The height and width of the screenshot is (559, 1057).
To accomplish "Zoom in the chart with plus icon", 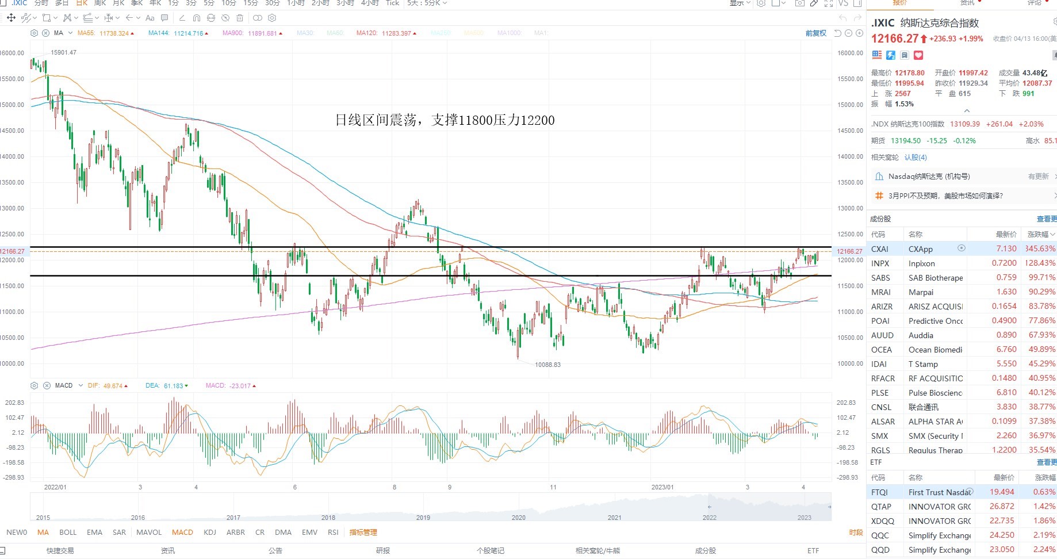I will 859,33.
